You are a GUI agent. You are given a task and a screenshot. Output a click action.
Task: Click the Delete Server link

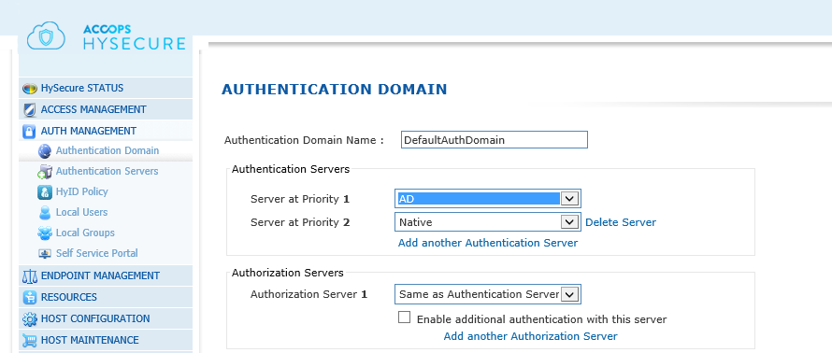click(x=621, y=222)
